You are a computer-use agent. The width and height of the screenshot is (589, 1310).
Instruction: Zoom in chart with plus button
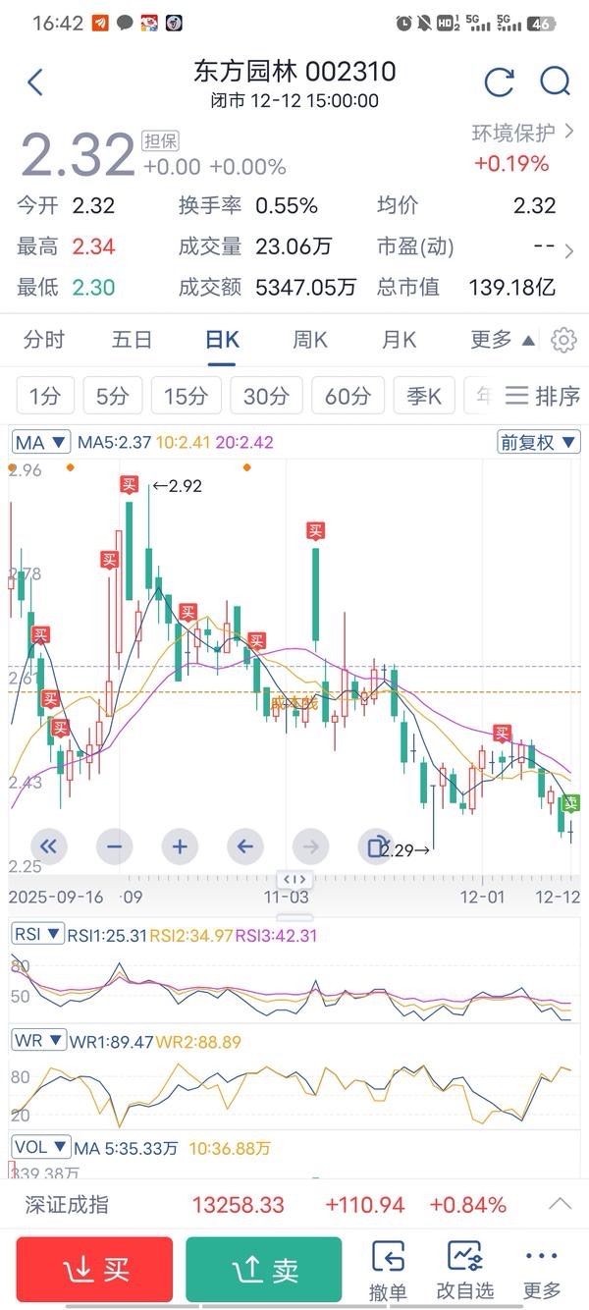pos(180,846)
